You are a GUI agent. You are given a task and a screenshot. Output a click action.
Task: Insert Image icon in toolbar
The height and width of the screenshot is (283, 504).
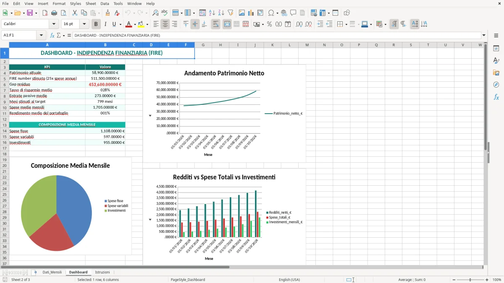pos(242,13)
